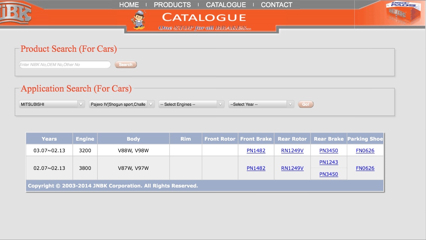The height and width of the screenshot is (240, 426).
Task: Open FN0626 parking shoe link in first row
Action: point(365,150)
